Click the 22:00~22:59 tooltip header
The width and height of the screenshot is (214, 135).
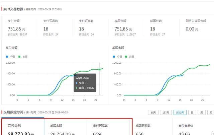[83, 78]
